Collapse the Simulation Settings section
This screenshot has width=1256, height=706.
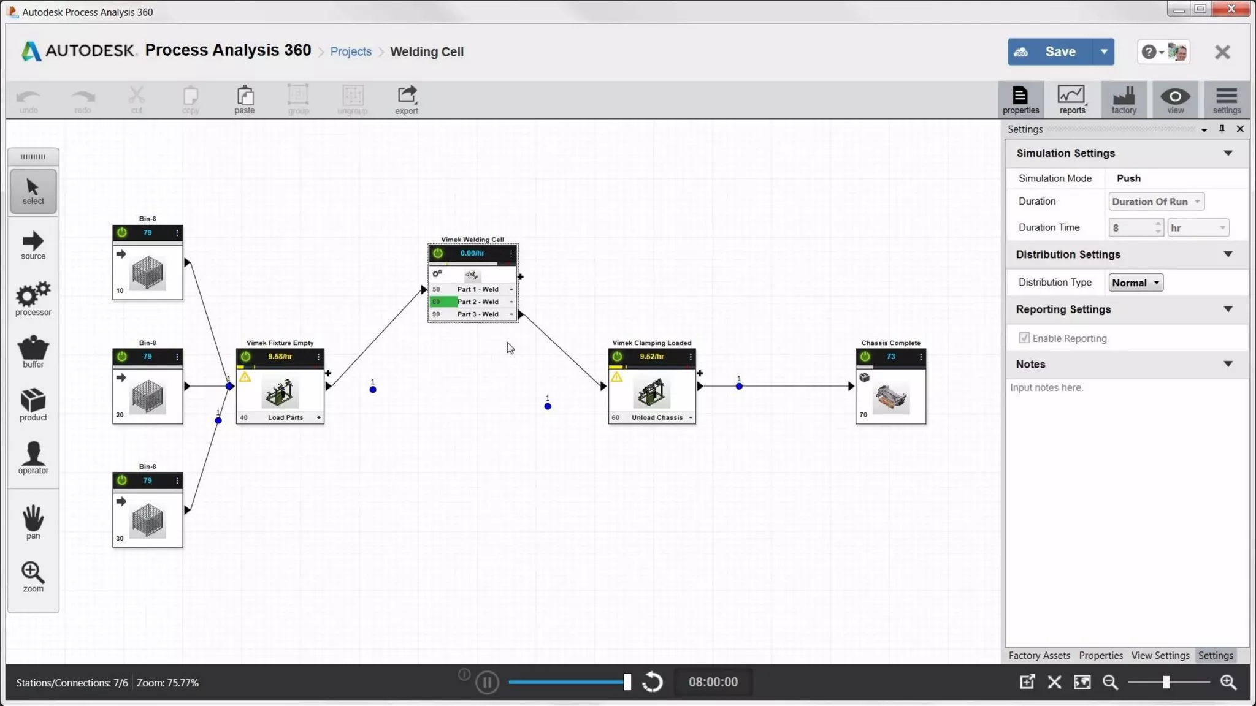click(1228, 153)
